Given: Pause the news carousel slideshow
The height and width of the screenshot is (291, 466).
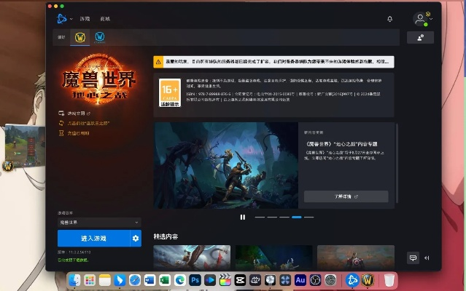Looking at the screenshot, I should point(243,217).
